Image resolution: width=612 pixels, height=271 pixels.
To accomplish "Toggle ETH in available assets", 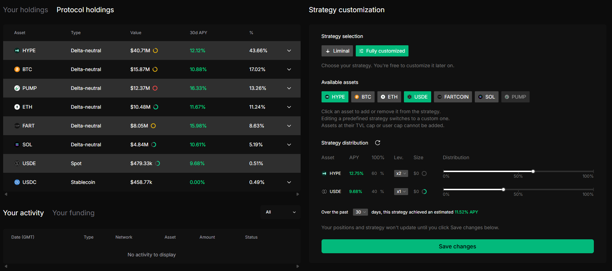I will click(x=389, y=97).
